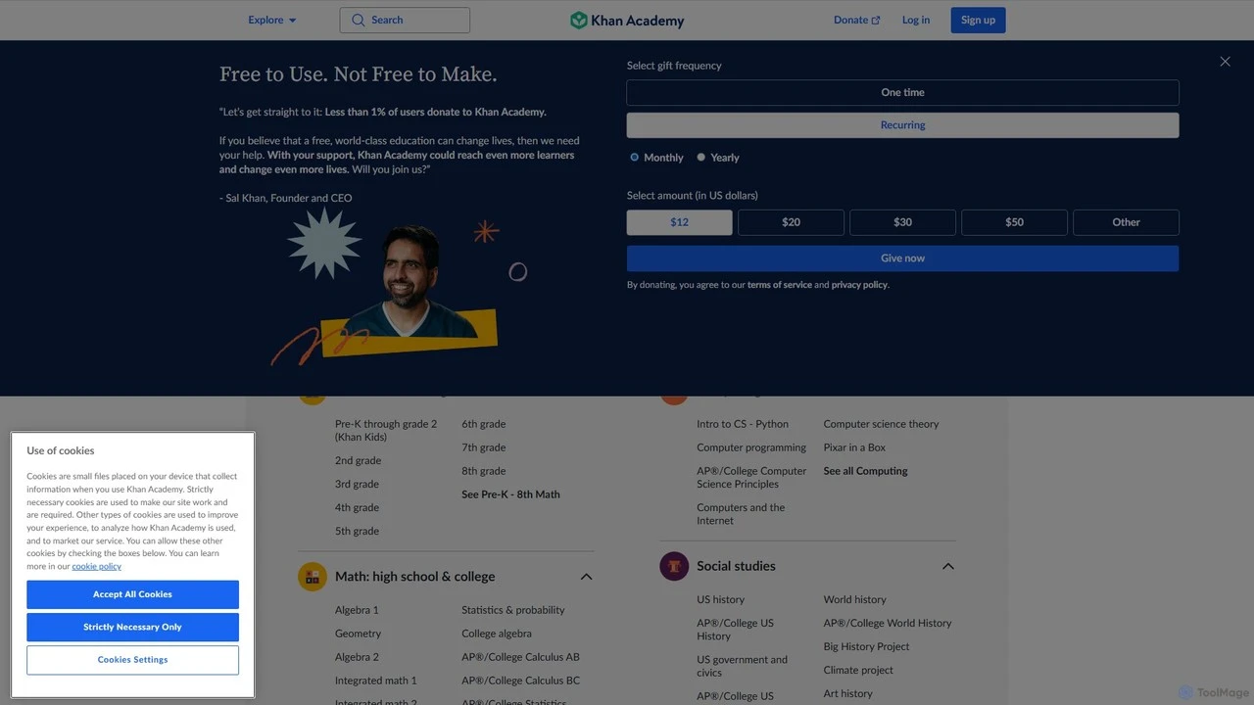The image size is (1254, 705).
Task: Open Statistics & probability
Action: point(513,610)
